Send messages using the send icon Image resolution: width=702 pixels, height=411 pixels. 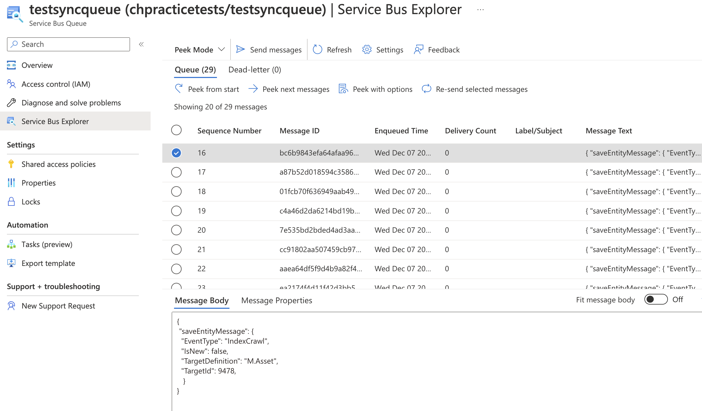(x=240, y=50)
